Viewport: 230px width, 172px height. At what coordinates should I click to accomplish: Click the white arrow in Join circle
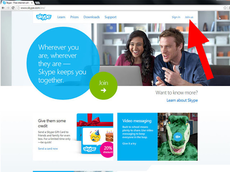[x=103, y=90]
